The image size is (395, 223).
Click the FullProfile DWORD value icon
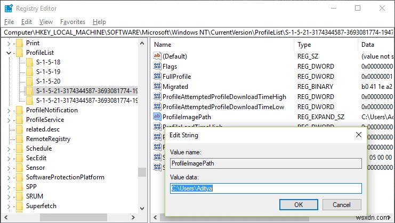[x=157, y=76]
